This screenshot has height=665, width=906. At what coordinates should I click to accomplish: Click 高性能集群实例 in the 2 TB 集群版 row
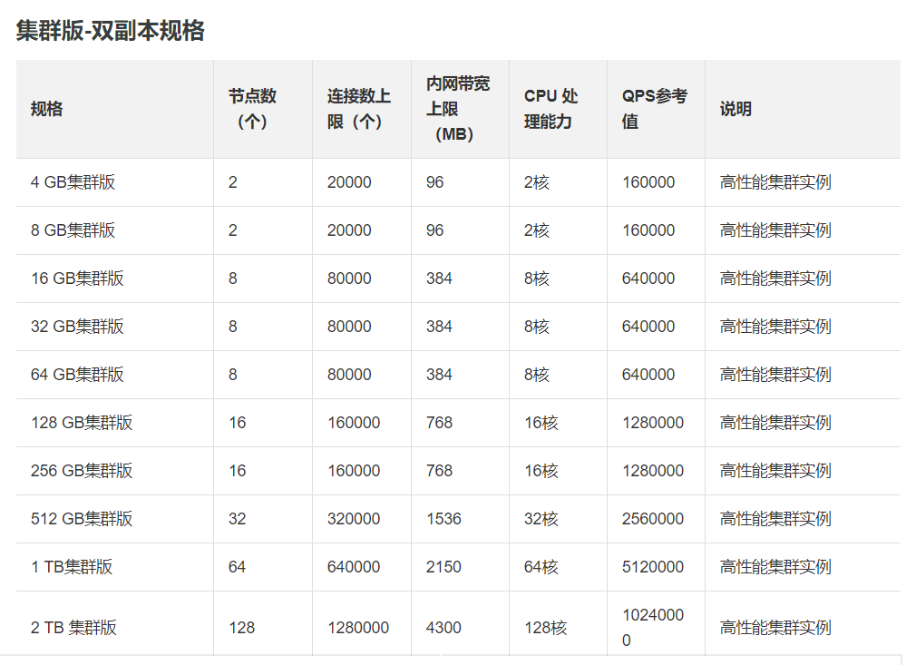coord(775,628)
